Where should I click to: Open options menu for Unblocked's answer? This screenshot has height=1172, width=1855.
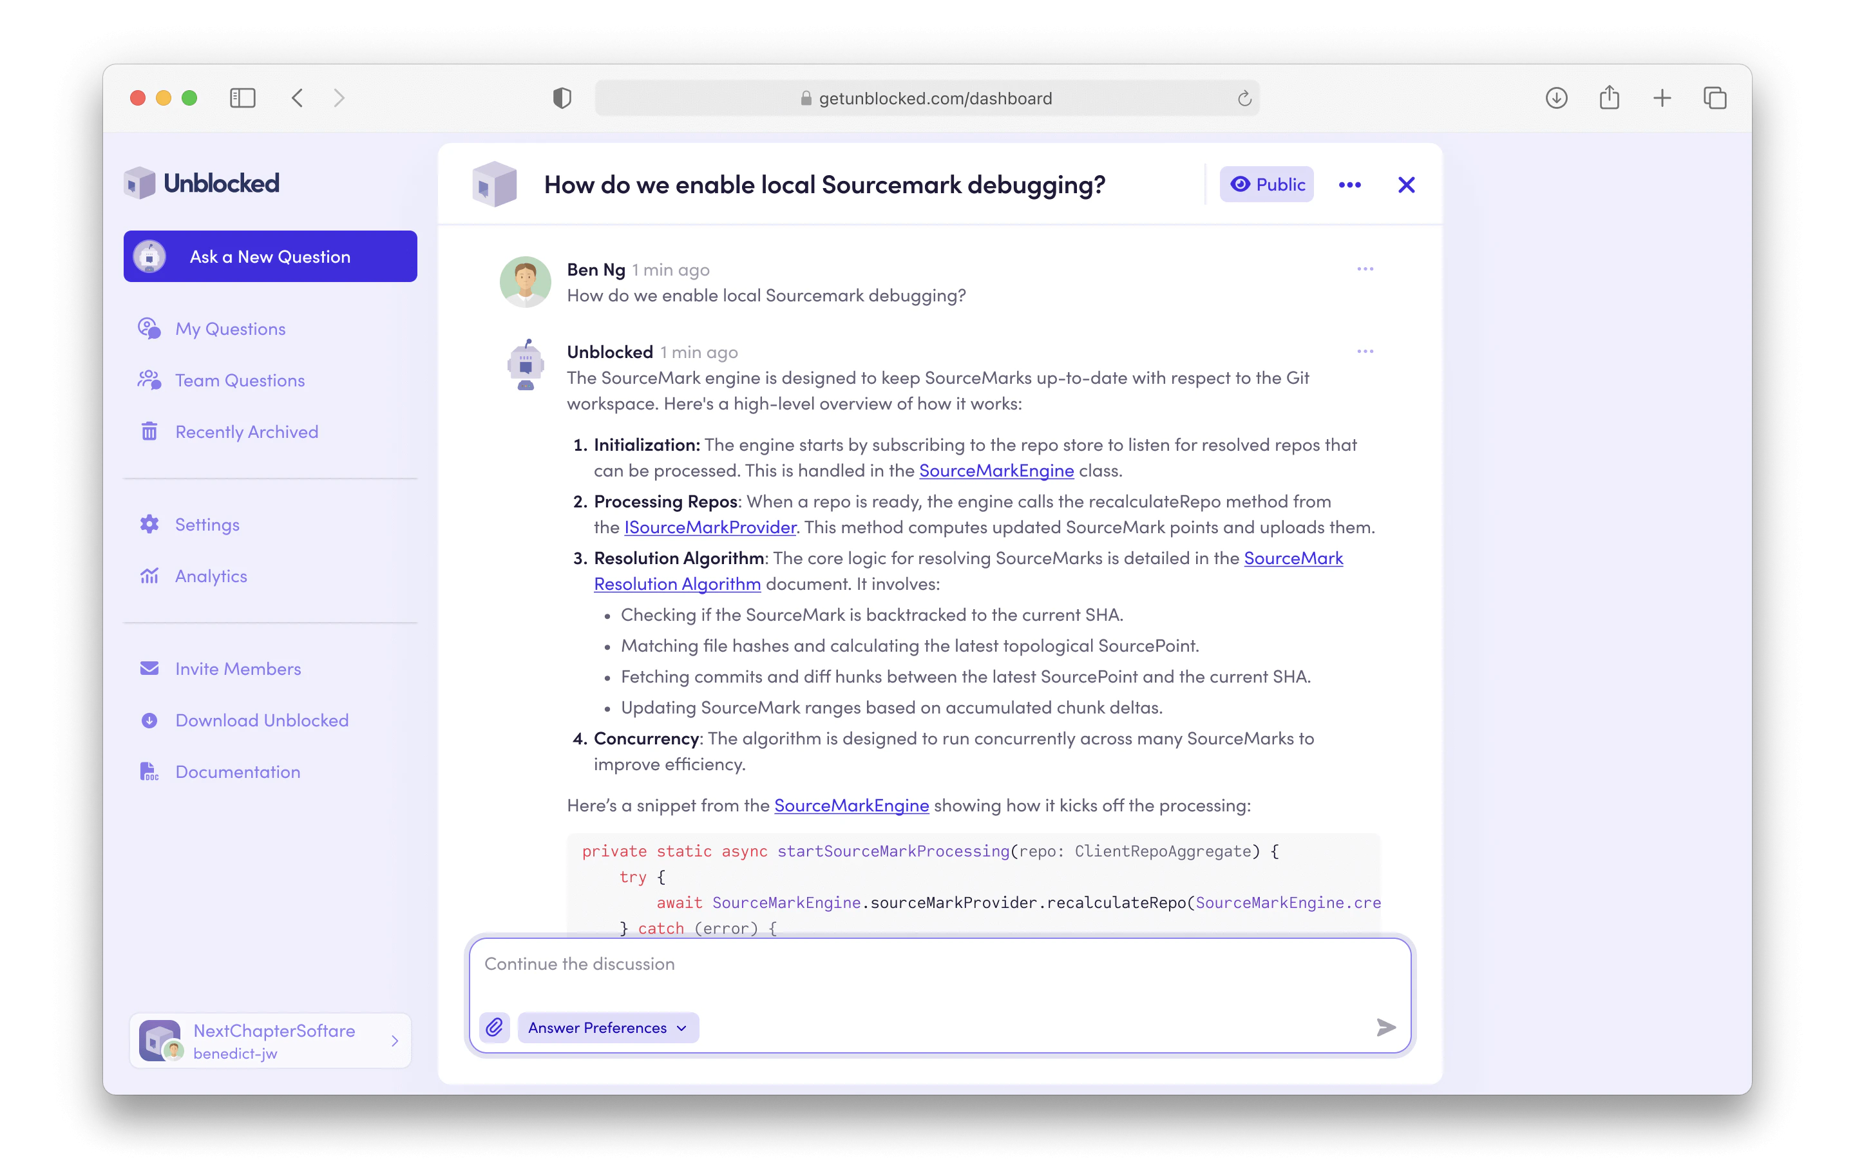click(1365, 351)
